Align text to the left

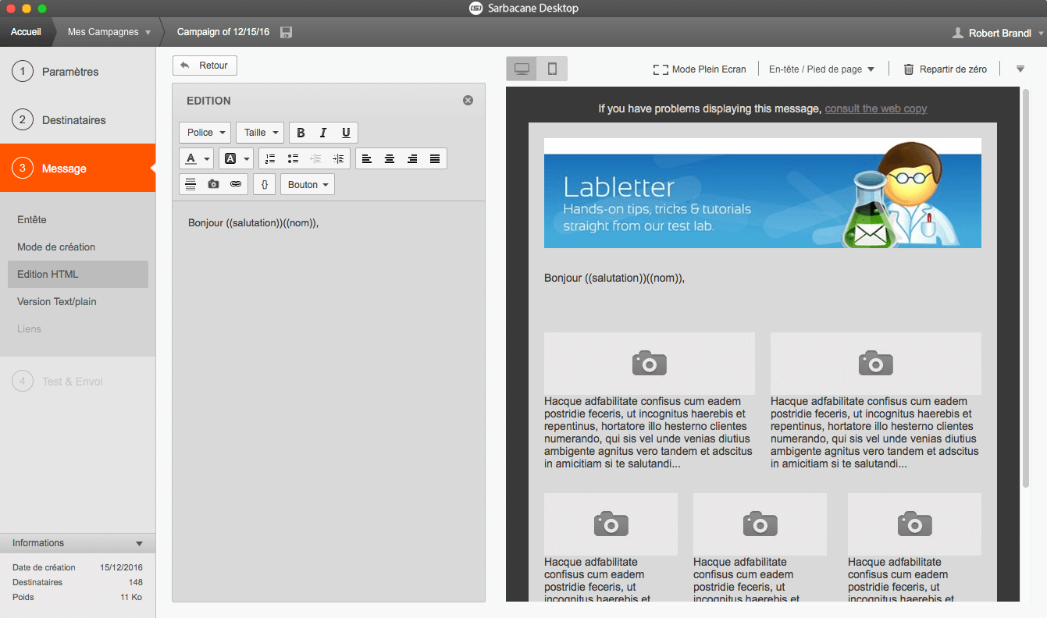click(367, 158)
